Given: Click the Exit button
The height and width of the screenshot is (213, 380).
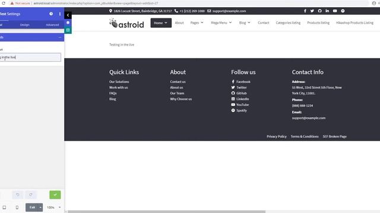Looking at the screenshot, I should pyautogui.click(x=32, y=207).
